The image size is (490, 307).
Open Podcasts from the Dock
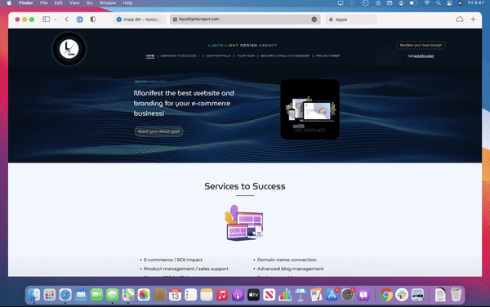click(238, 295)
